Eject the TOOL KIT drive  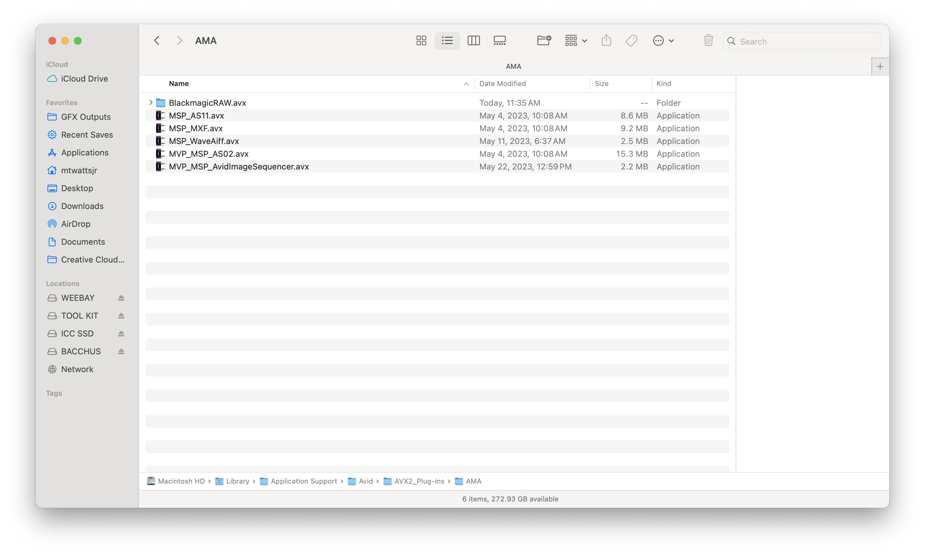tap(121, 316)
